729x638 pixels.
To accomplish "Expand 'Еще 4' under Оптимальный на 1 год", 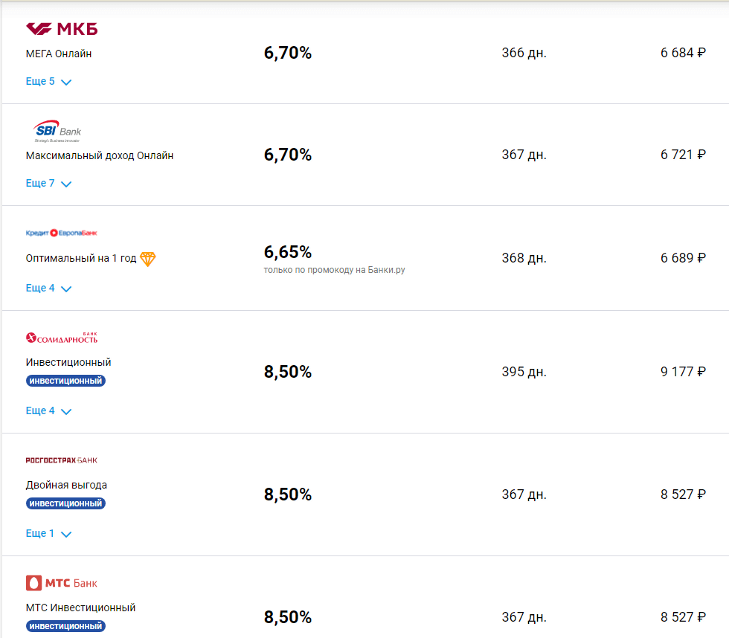I will (x=48, y=289).
